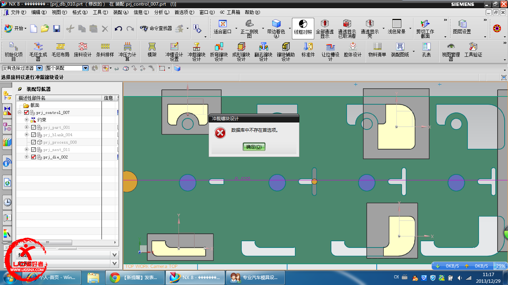Open the 视图(V) menu
The height and width of the screenshot is (285, 508).
click(60, 12)
